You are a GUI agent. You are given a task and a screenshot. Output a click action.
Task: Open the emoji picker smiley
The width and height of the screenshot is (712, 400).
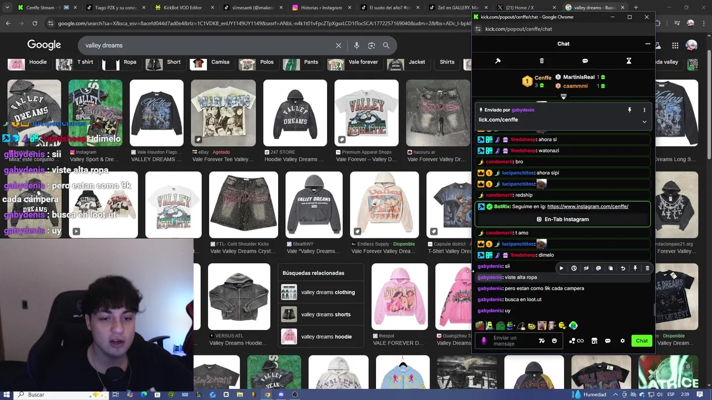pyautogui.click(x=554, y=341)
